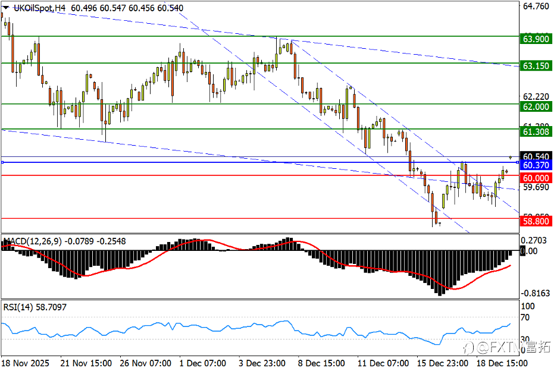Select the 18 Dec 15:00 time label
557x371 pixels.
(502, 363)
